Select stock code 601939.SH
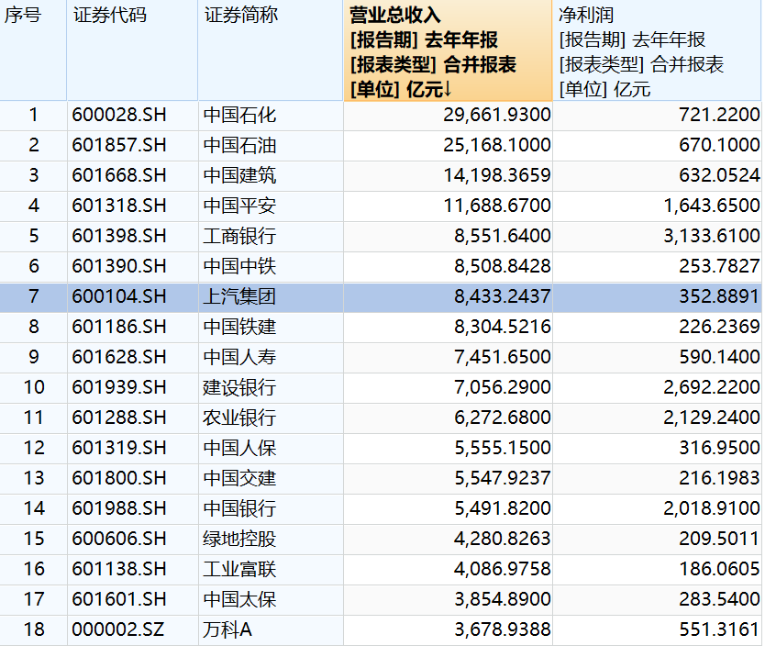The height and width of the screenshot is (646, 765). pyautogui.click(x=119, y=387)
